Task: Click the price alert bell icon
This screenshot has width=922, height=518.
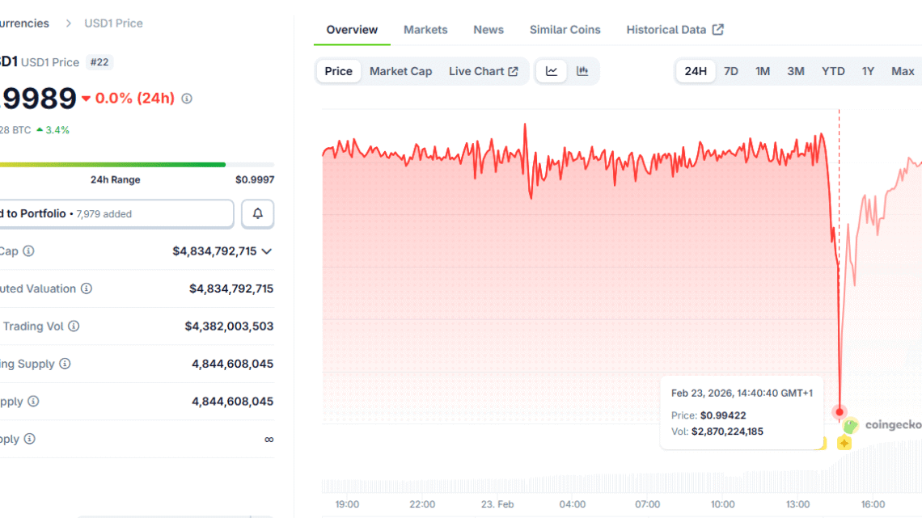Action: click(258, 214)
